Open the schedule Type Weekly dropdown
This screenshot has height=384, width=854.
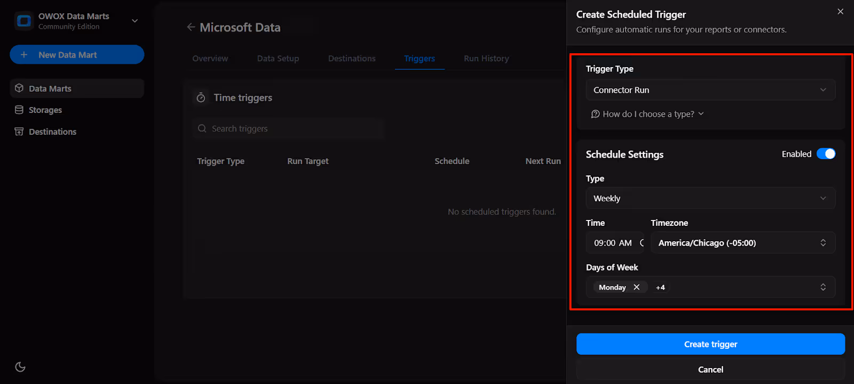pyautogui.click(x=710, y=198)
